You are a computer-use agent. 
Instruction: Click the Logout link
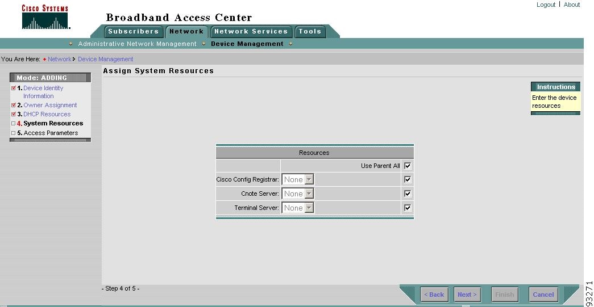point(546,5)
